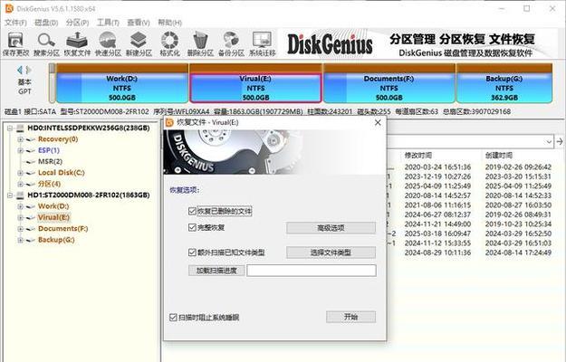Collapse the HD0 INTELSSDPEKKW256G8 disk node
The image size is (566, 362).
click(x=10, y=128)
